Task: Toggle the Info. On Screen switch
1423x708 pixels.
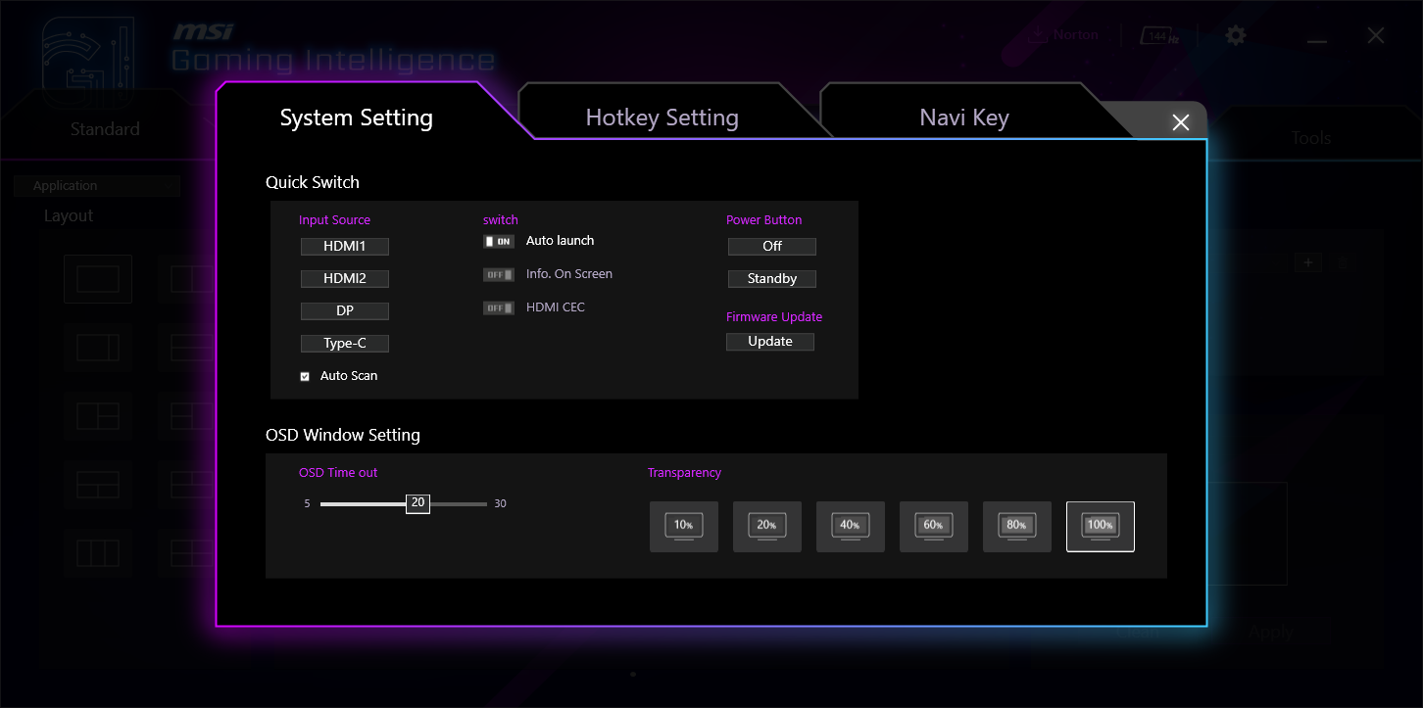Action: tap(499, 274)
